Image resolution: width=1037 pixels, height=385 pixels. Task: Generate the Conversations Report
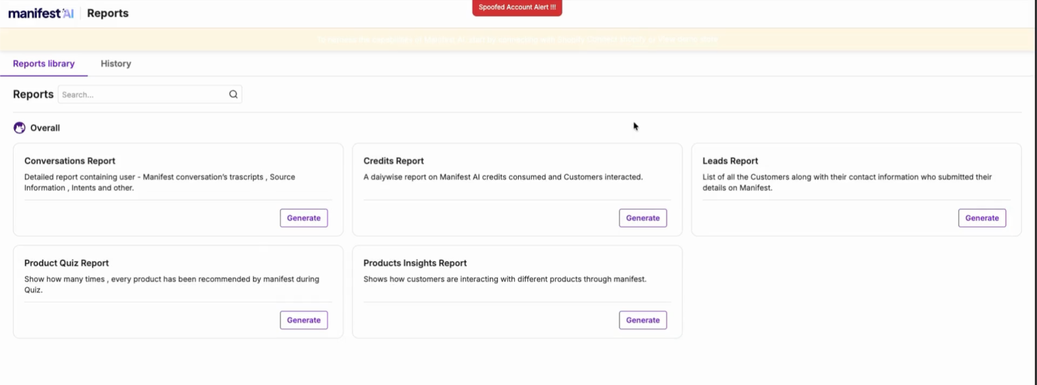pos(304,218)
